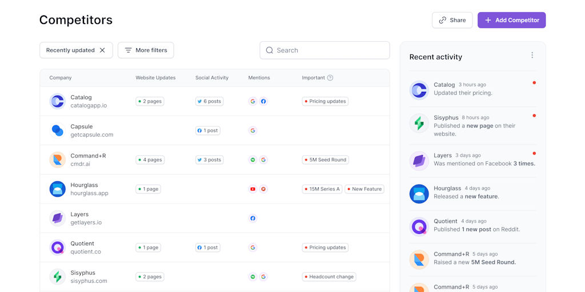Click the Facebook mention icon for Layers
The image size is (585, 292).
(x=253, y=218)
